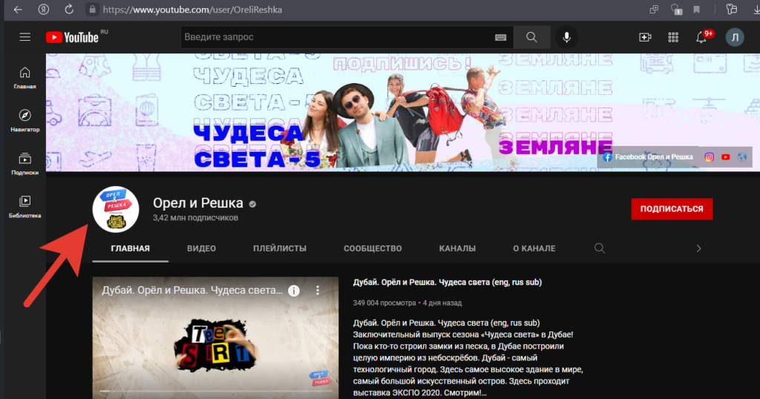Open the notifications bell
Viewport: 760px width, 399px height.
coord(701,37)
